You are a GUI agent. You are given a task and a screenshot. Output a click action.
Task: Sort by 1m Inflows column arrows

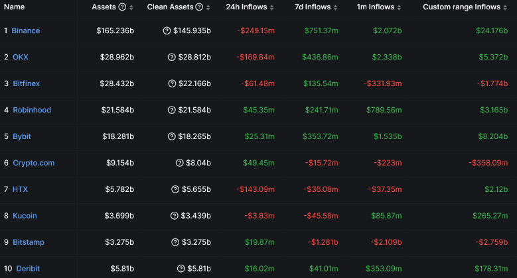click(400, 7)
